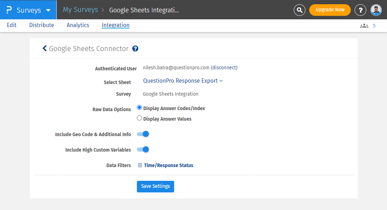Open Google Sheets Connector help icon
The height and width of the screenshot is (210, 387).
point(135,49)
